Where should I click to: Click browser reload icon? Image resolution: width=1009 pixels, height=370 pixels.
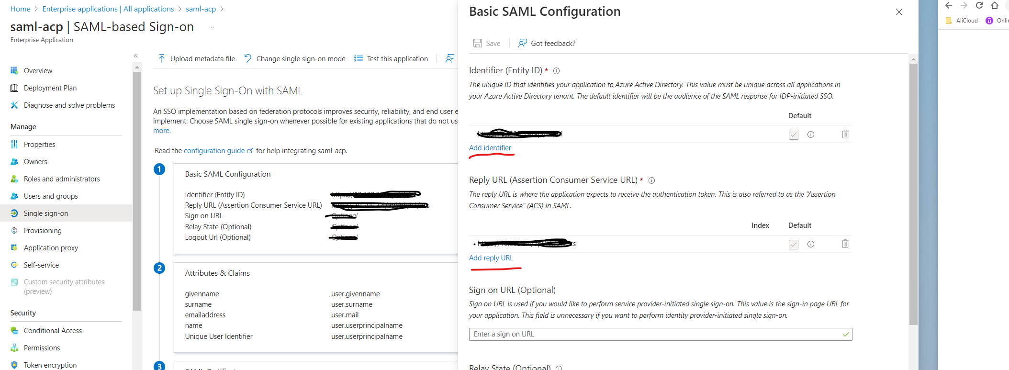pyautogui.click(x=979, y=5)
